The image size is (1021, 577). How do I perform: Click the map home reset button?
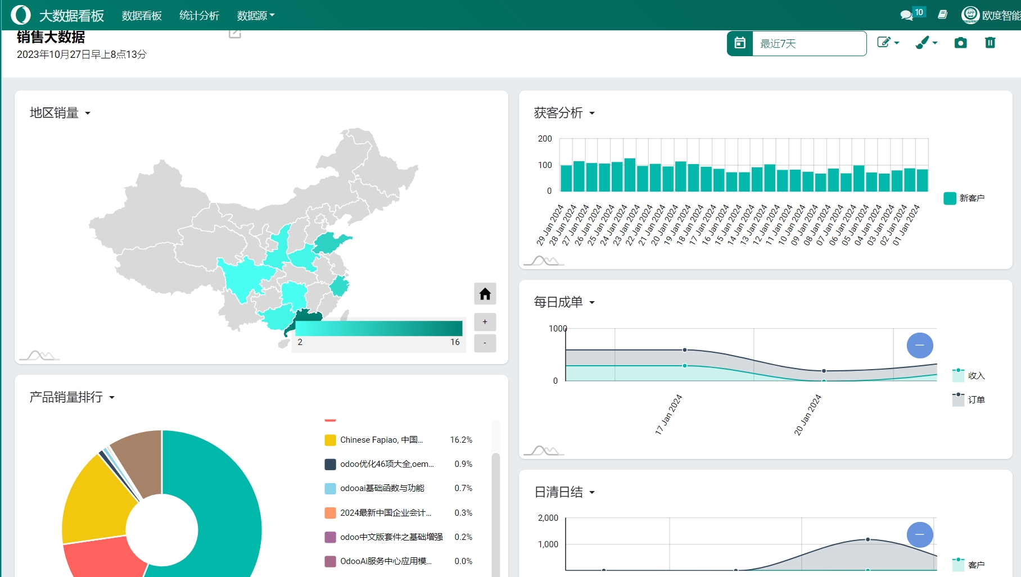pyautogui.click(x=485, y=294)
